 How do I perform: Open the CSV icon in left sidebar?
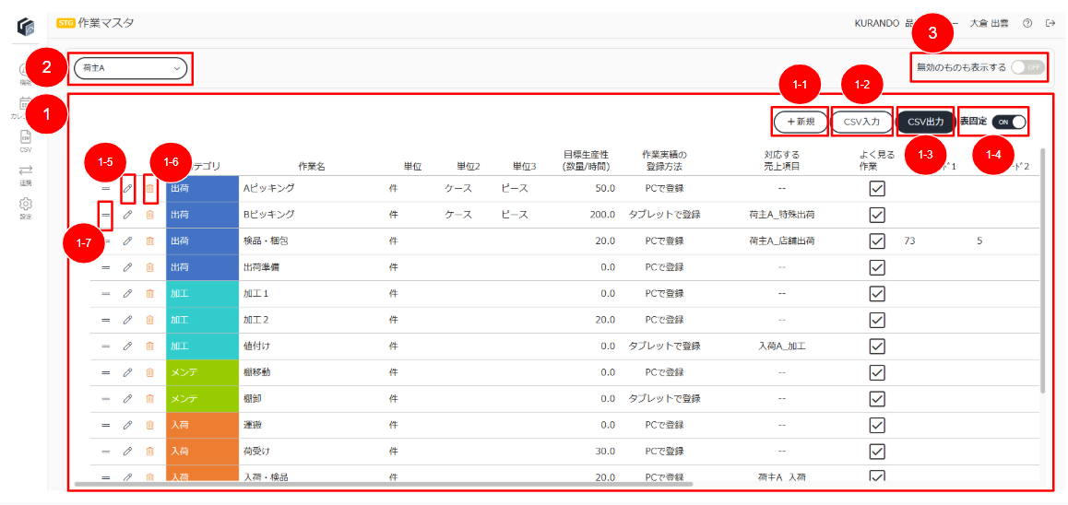tap(25, 136)
